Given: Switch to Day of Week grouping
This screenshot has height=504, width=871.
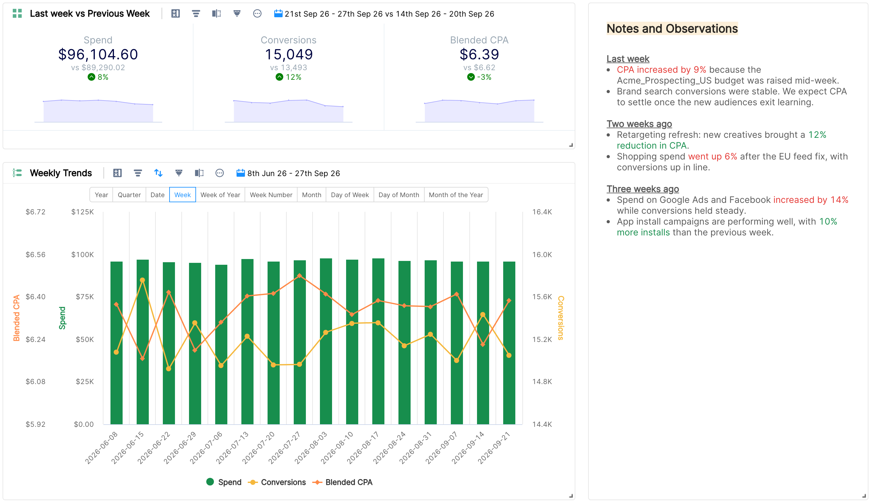Looking at the screenshot, I should click(350, 195).
